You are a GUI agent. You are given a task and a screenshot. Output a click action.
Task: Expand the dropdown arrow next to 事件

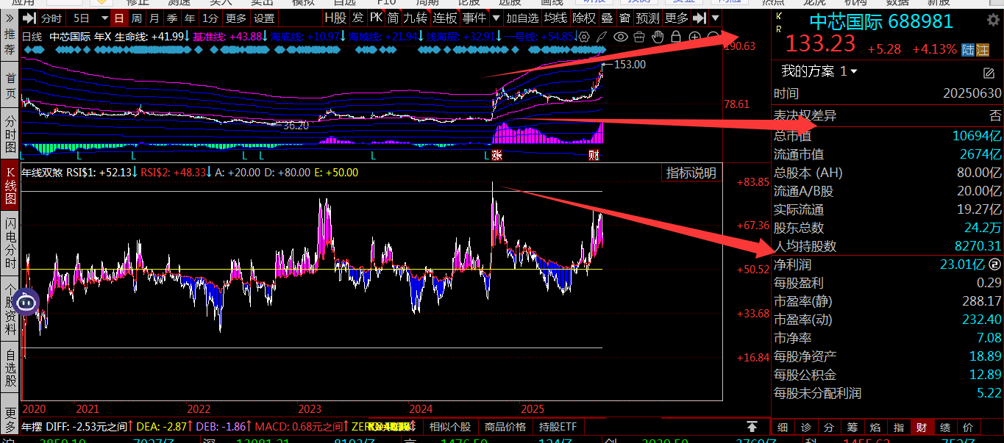click(x=496, y=18)
